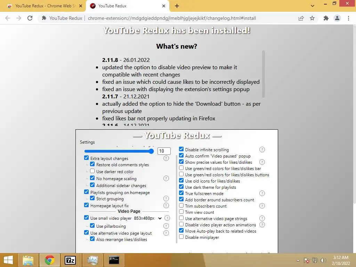Toggle Add border around subscribers count
The width and height of the screenshot is (356, 267).
coord(181,199)
